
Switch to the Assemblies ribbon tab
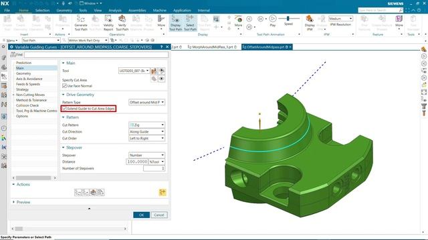click(x=137, y=11)
